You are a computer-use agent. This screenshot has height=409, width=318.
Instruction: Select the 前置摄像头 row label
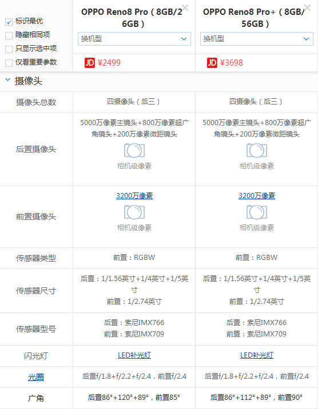(36, 216)
